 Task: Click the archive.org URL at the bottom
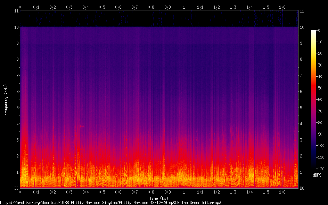[110, 202]
